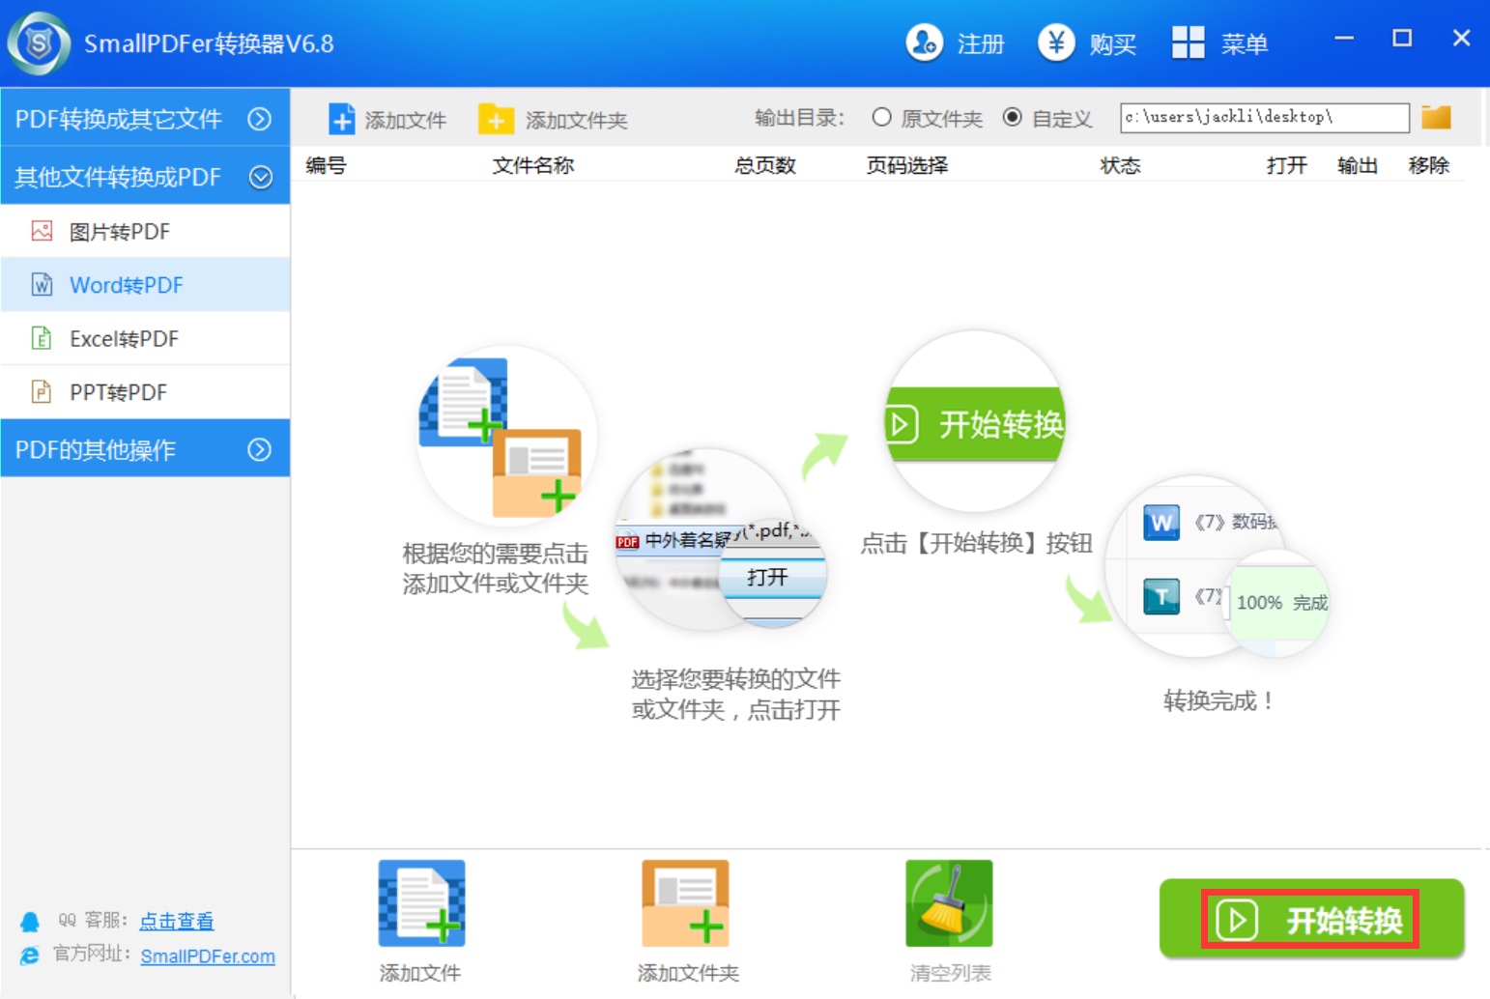The width and height of the screenshot is (1490, 999).
Task: Click the large bottom 添加文件夹 icon
Action: click(x=685, y=903)
